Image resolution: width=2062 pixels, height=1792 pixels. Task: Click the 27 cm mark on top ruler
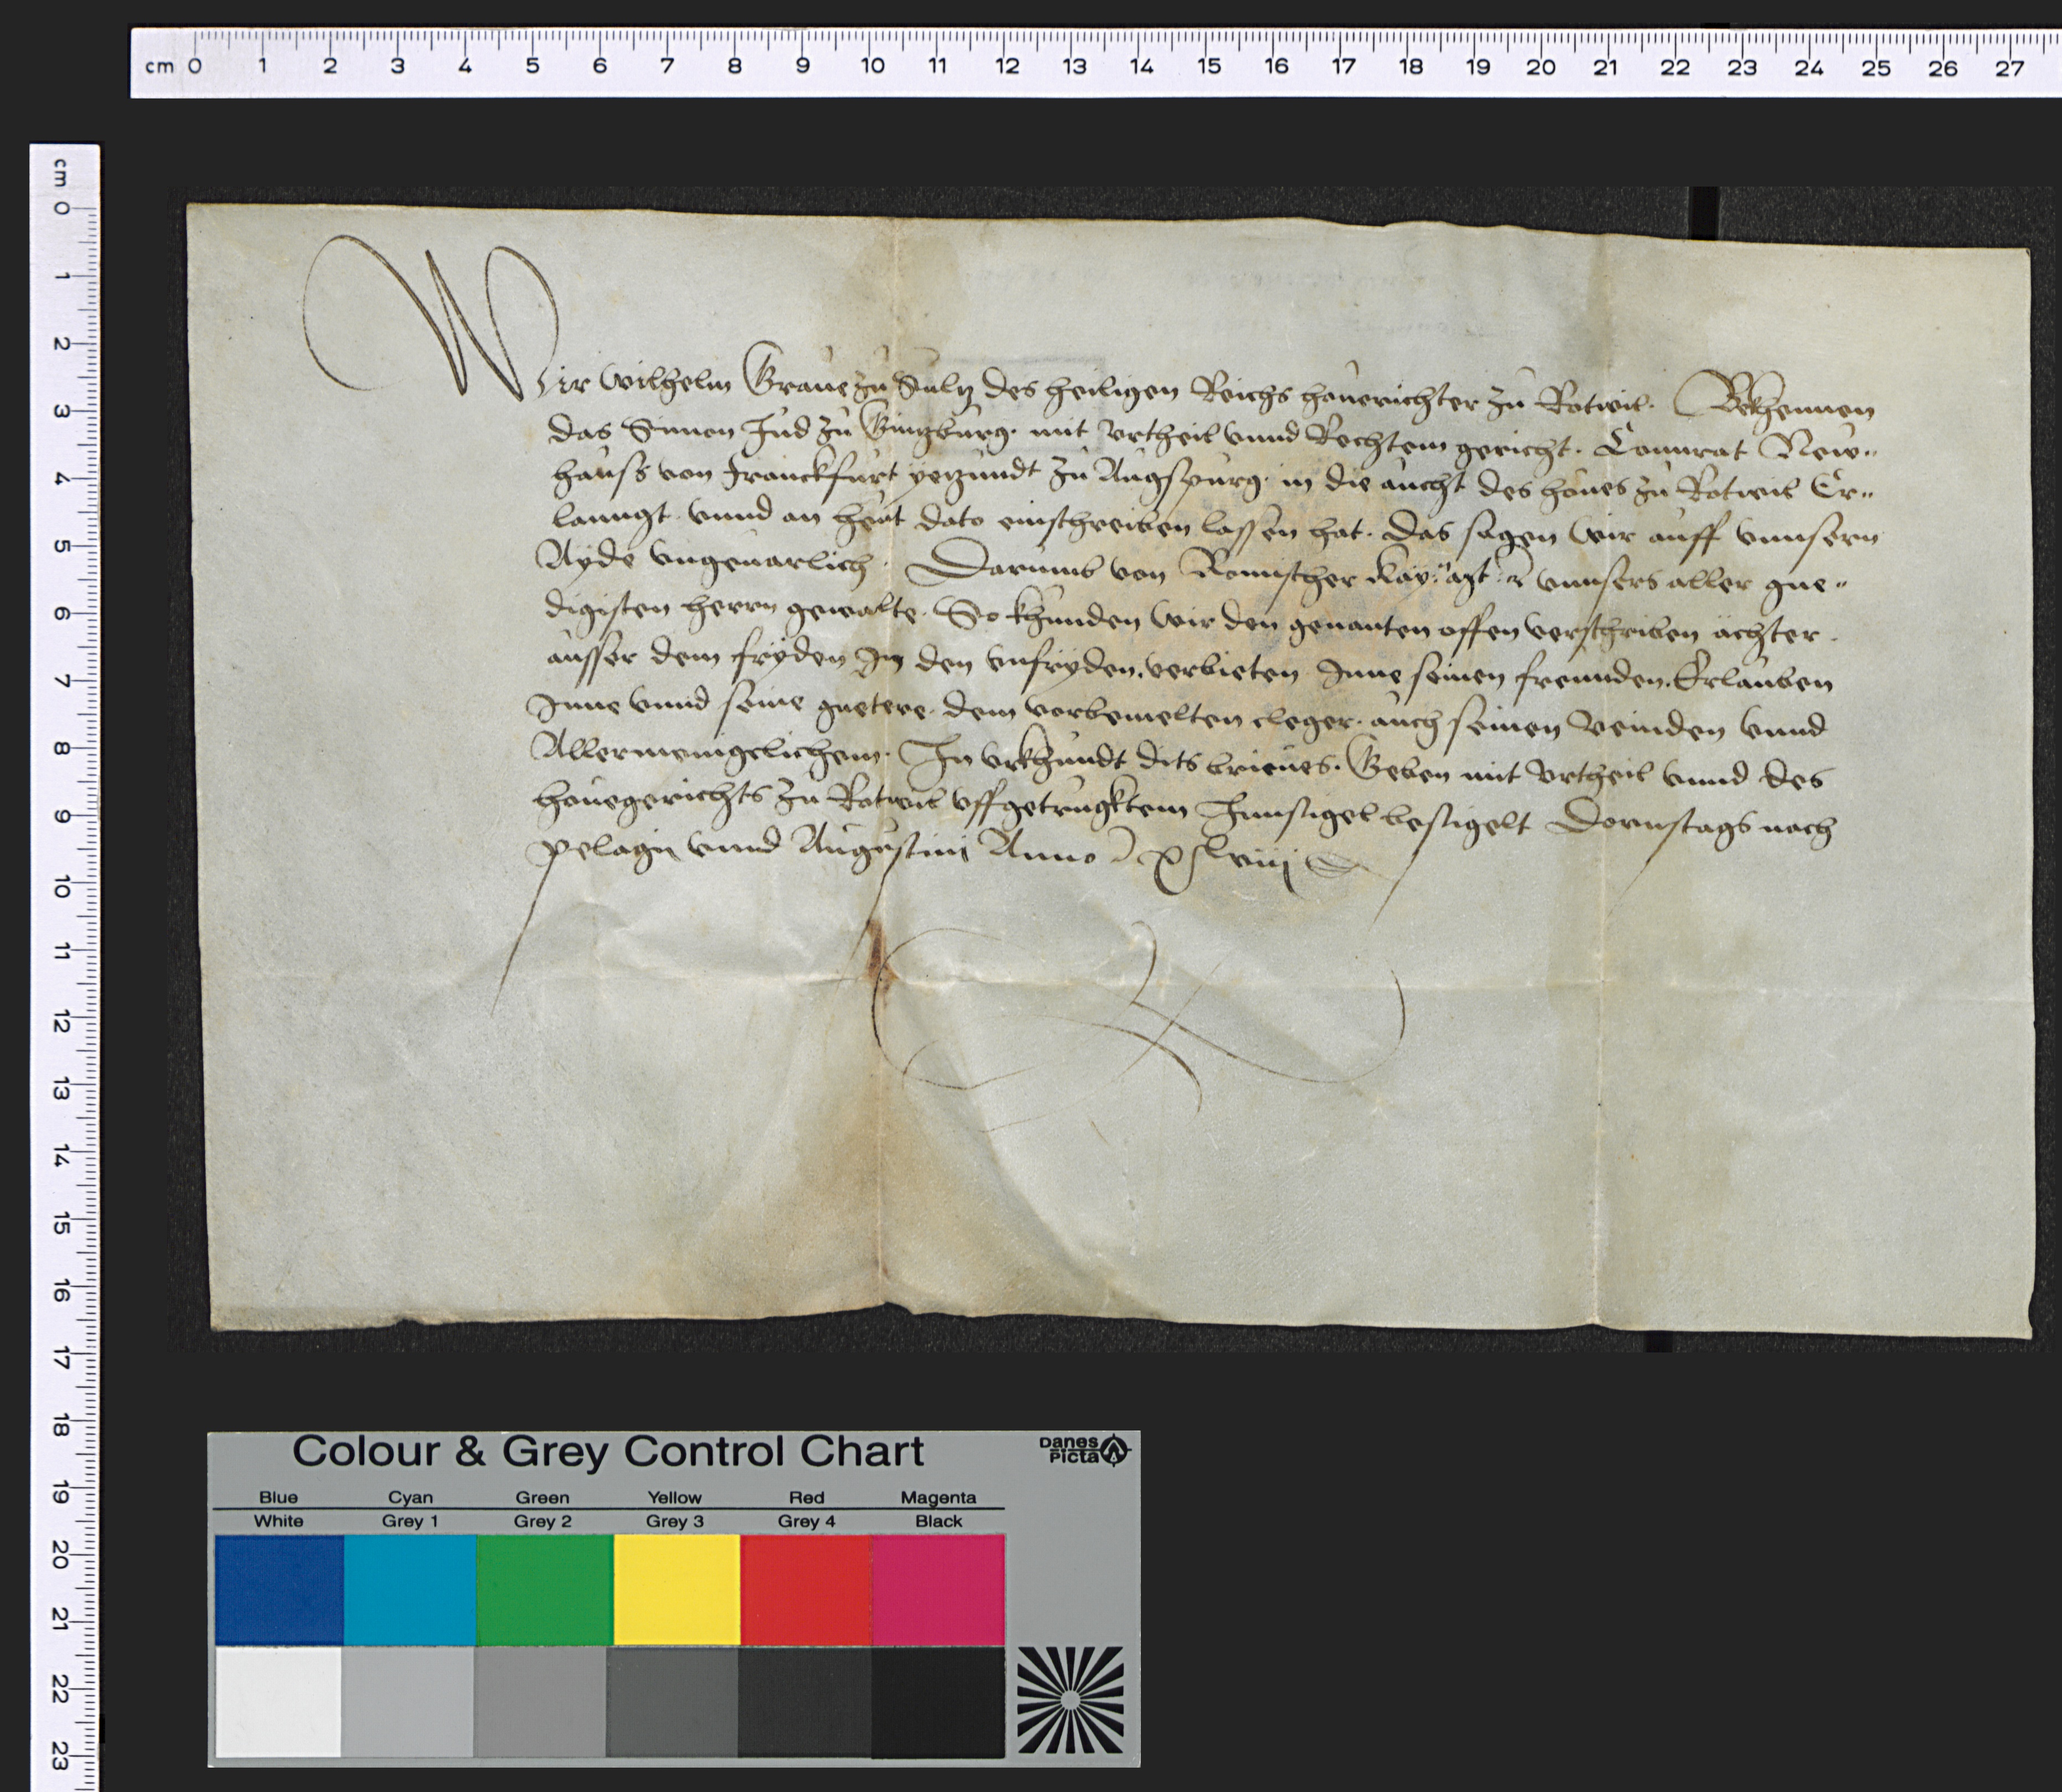tap(2009, 67)
